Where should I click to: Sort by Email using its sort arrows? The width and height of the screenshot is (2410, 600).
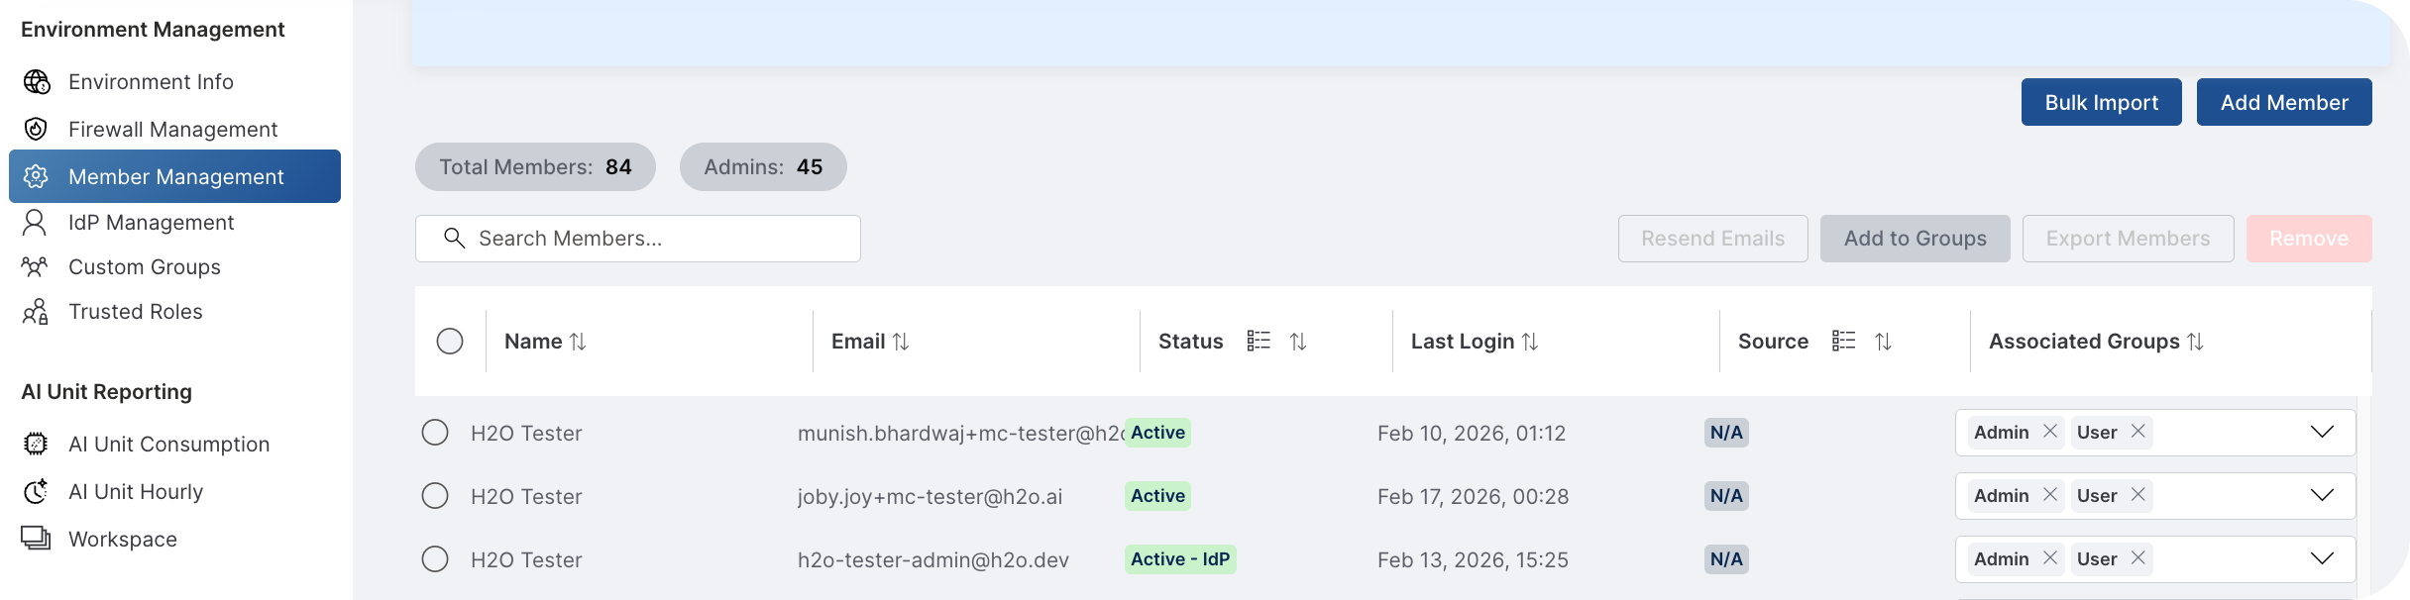tap(900, 342)
